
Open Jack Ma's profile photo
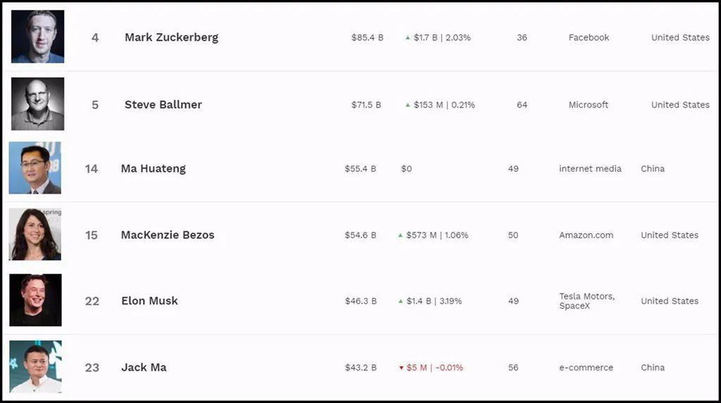pos(35,366)
